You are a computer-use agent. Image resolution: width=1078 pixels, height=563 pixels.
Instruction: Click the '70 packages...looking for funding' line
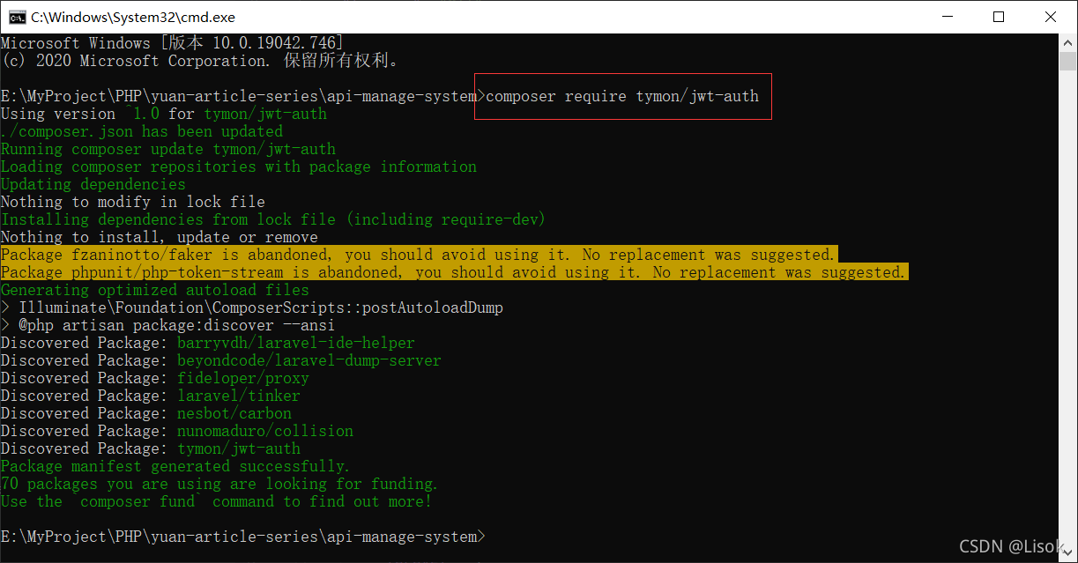[x=219, y=484]
